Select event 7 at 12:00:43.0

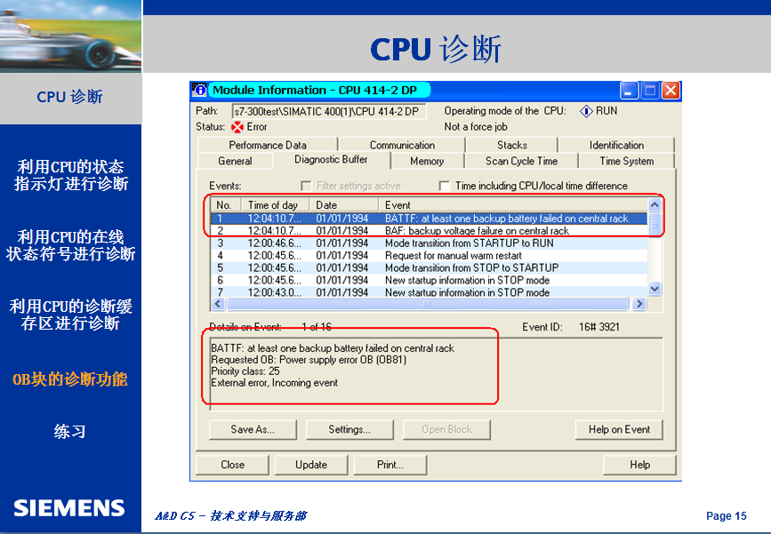[x=430, y=291]
